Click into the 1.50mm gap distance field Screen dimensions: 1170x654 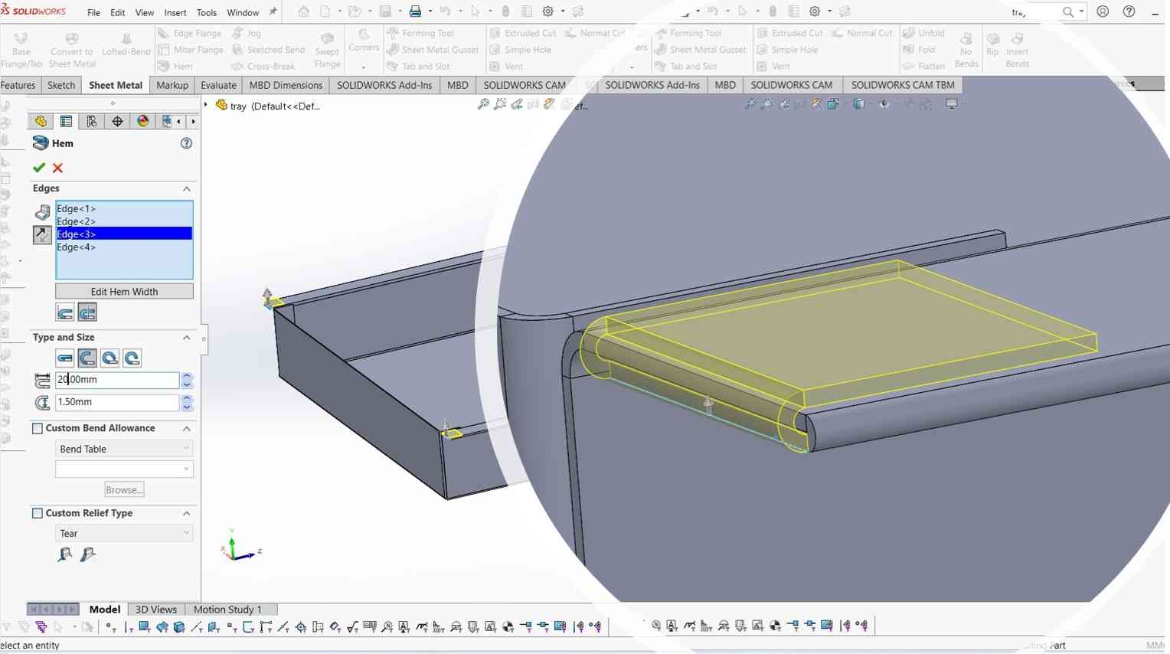[117, 402]
